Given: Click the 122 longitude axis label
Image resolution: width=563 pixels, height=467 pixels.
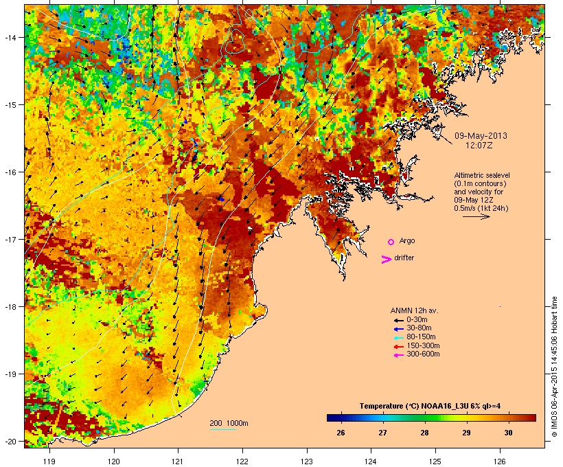Looking at the screenshot, I should 242,462.
